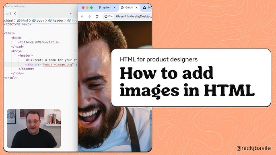Screen dimensions: 276x155
Task: Open the editor more actions ellipsis
Action: pos(72,13)
